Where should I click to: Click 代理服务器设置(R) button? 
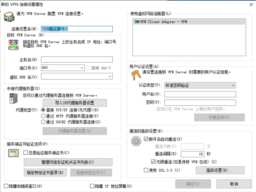(x=75, y=131)
